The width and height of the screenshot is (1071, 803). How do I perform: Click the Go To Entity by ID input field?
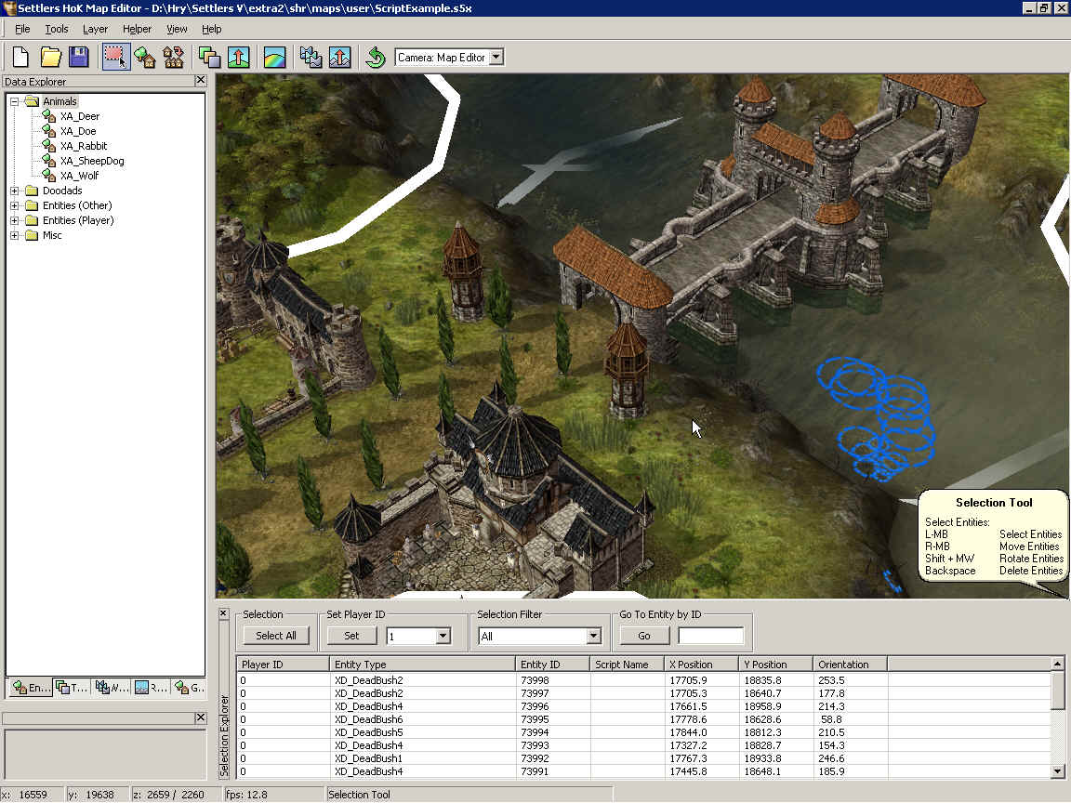coord(711,636)
